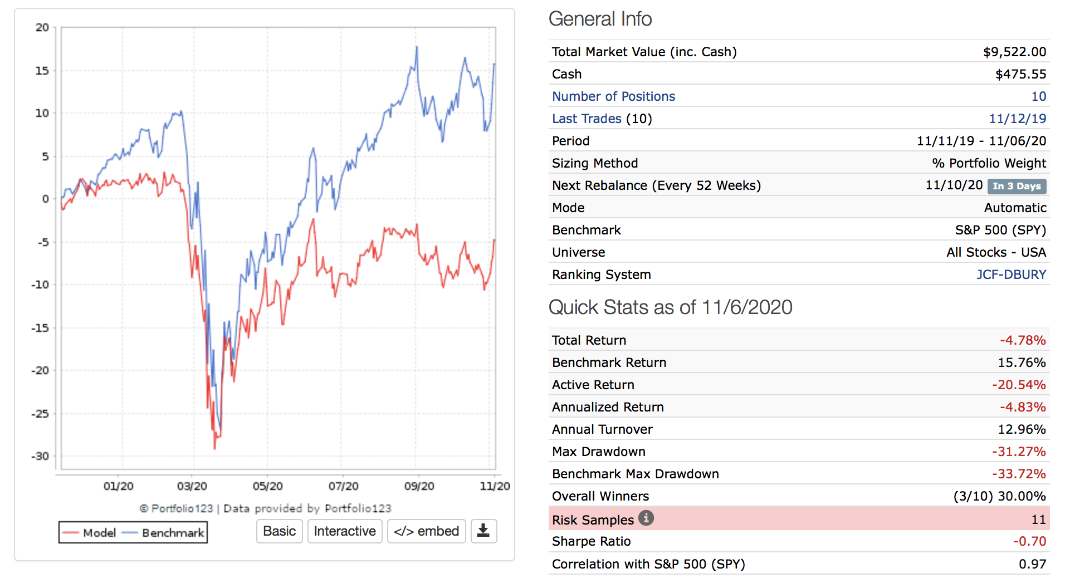This screenshot has width=1065, height=588.
Task: Click the last trade date 11/12/19
Action: 1017,119
